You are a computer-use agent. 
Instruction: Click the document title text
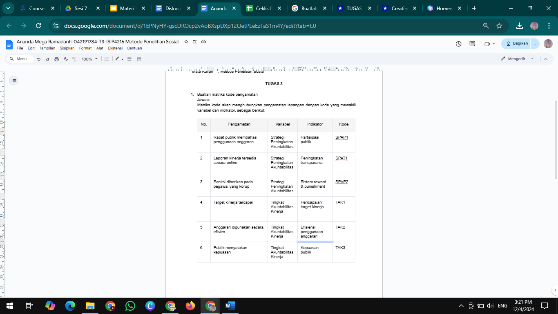[98, 42]
